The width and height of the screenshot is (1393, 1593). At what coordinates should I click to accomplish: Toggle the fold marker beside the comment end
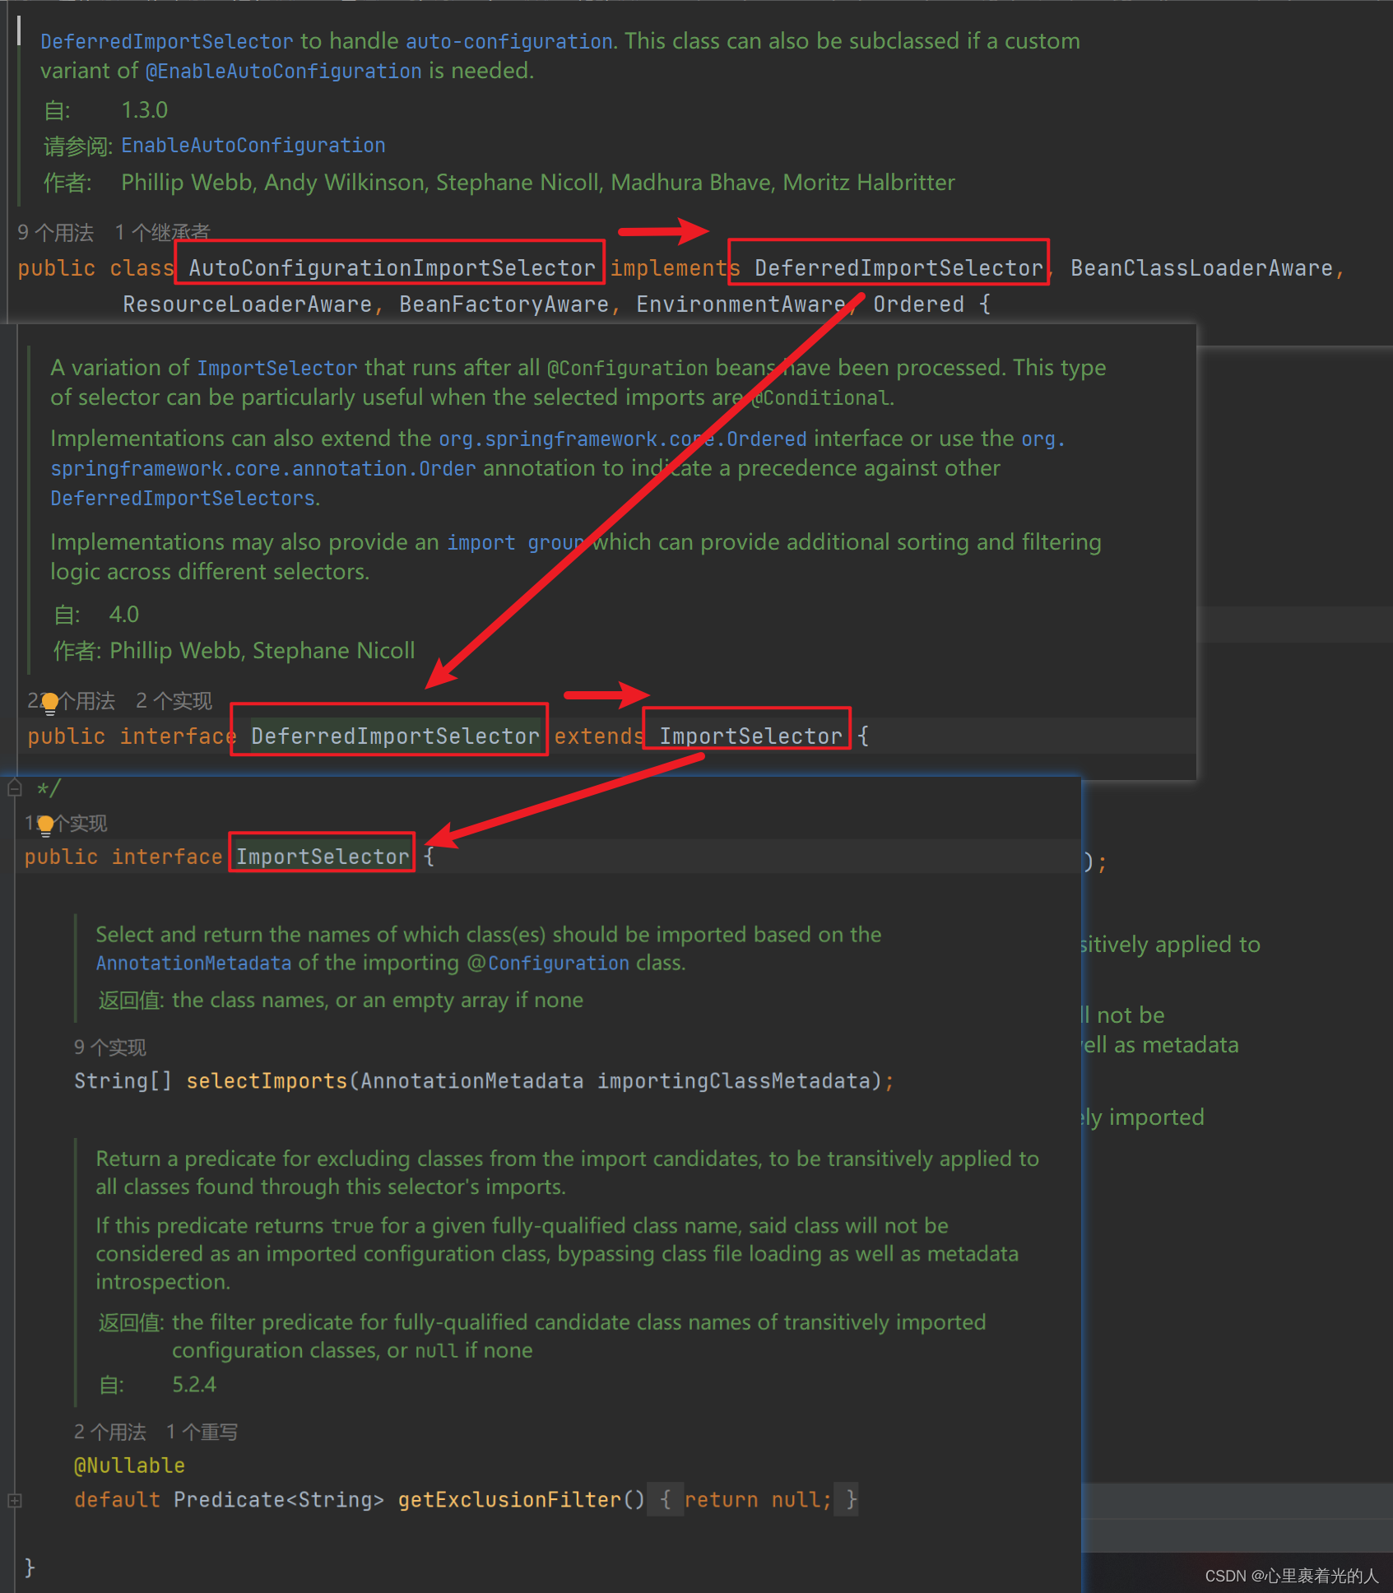pyautogui.click(x=14, y=789)
